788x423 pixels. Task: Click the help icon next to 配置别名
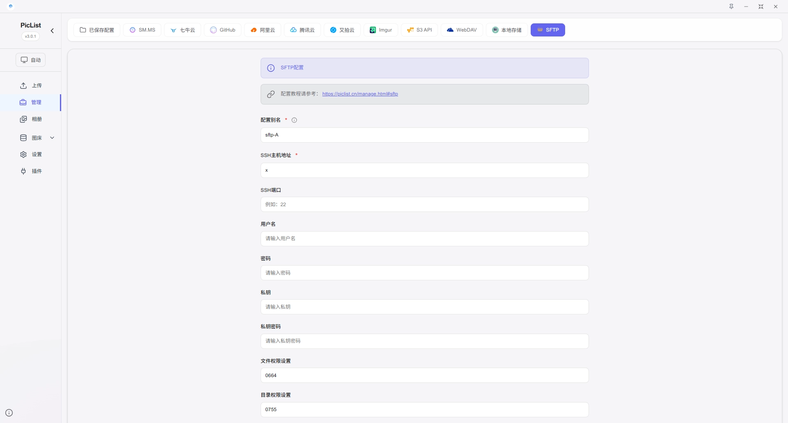coord(294,120)
